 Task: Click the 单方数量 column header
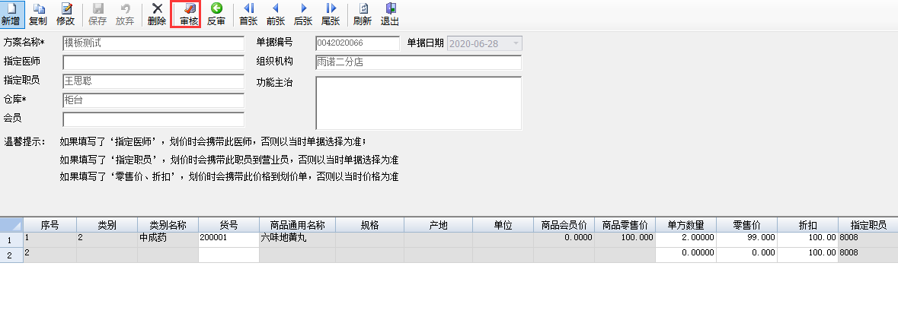click(685, 224)
